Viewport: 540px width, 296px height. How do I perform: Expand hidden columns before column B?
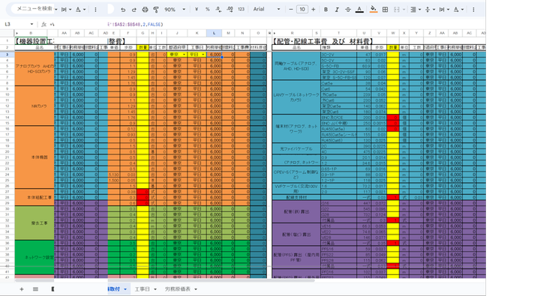(x=16, y=33)
